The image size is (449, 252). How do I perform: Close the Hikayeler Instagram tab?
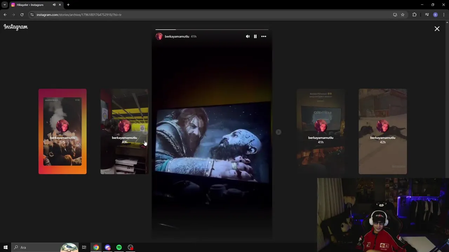60,5
